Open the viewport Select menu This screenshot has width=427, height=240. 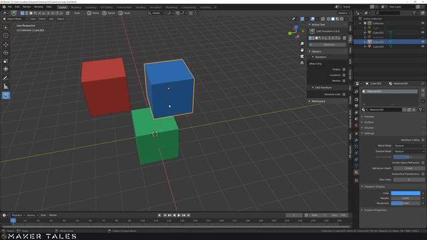[x=42, y=19]
